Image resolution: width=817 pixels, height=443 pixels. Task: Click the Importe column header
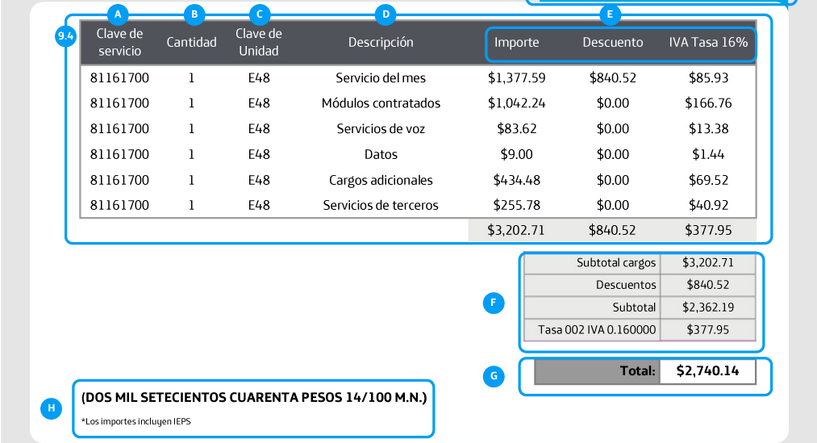[x=516, y=43]
